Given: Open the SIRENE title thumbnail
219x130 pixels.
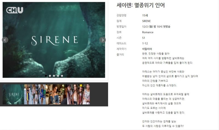Looking at the screenshot, I should pyautogui.click(x=13, y=94).
